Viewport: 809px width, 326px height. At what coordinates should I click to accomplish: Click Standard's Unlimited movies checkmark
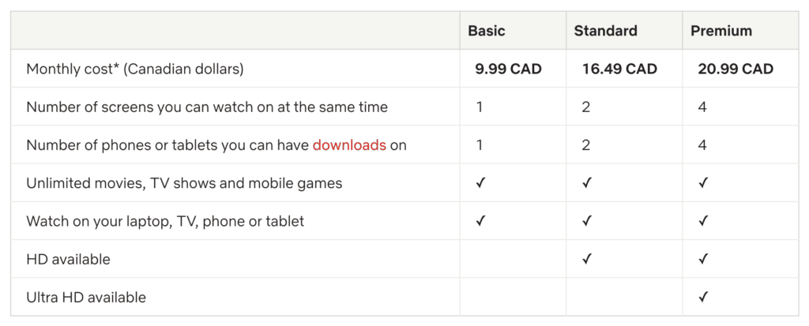(586, 182)
